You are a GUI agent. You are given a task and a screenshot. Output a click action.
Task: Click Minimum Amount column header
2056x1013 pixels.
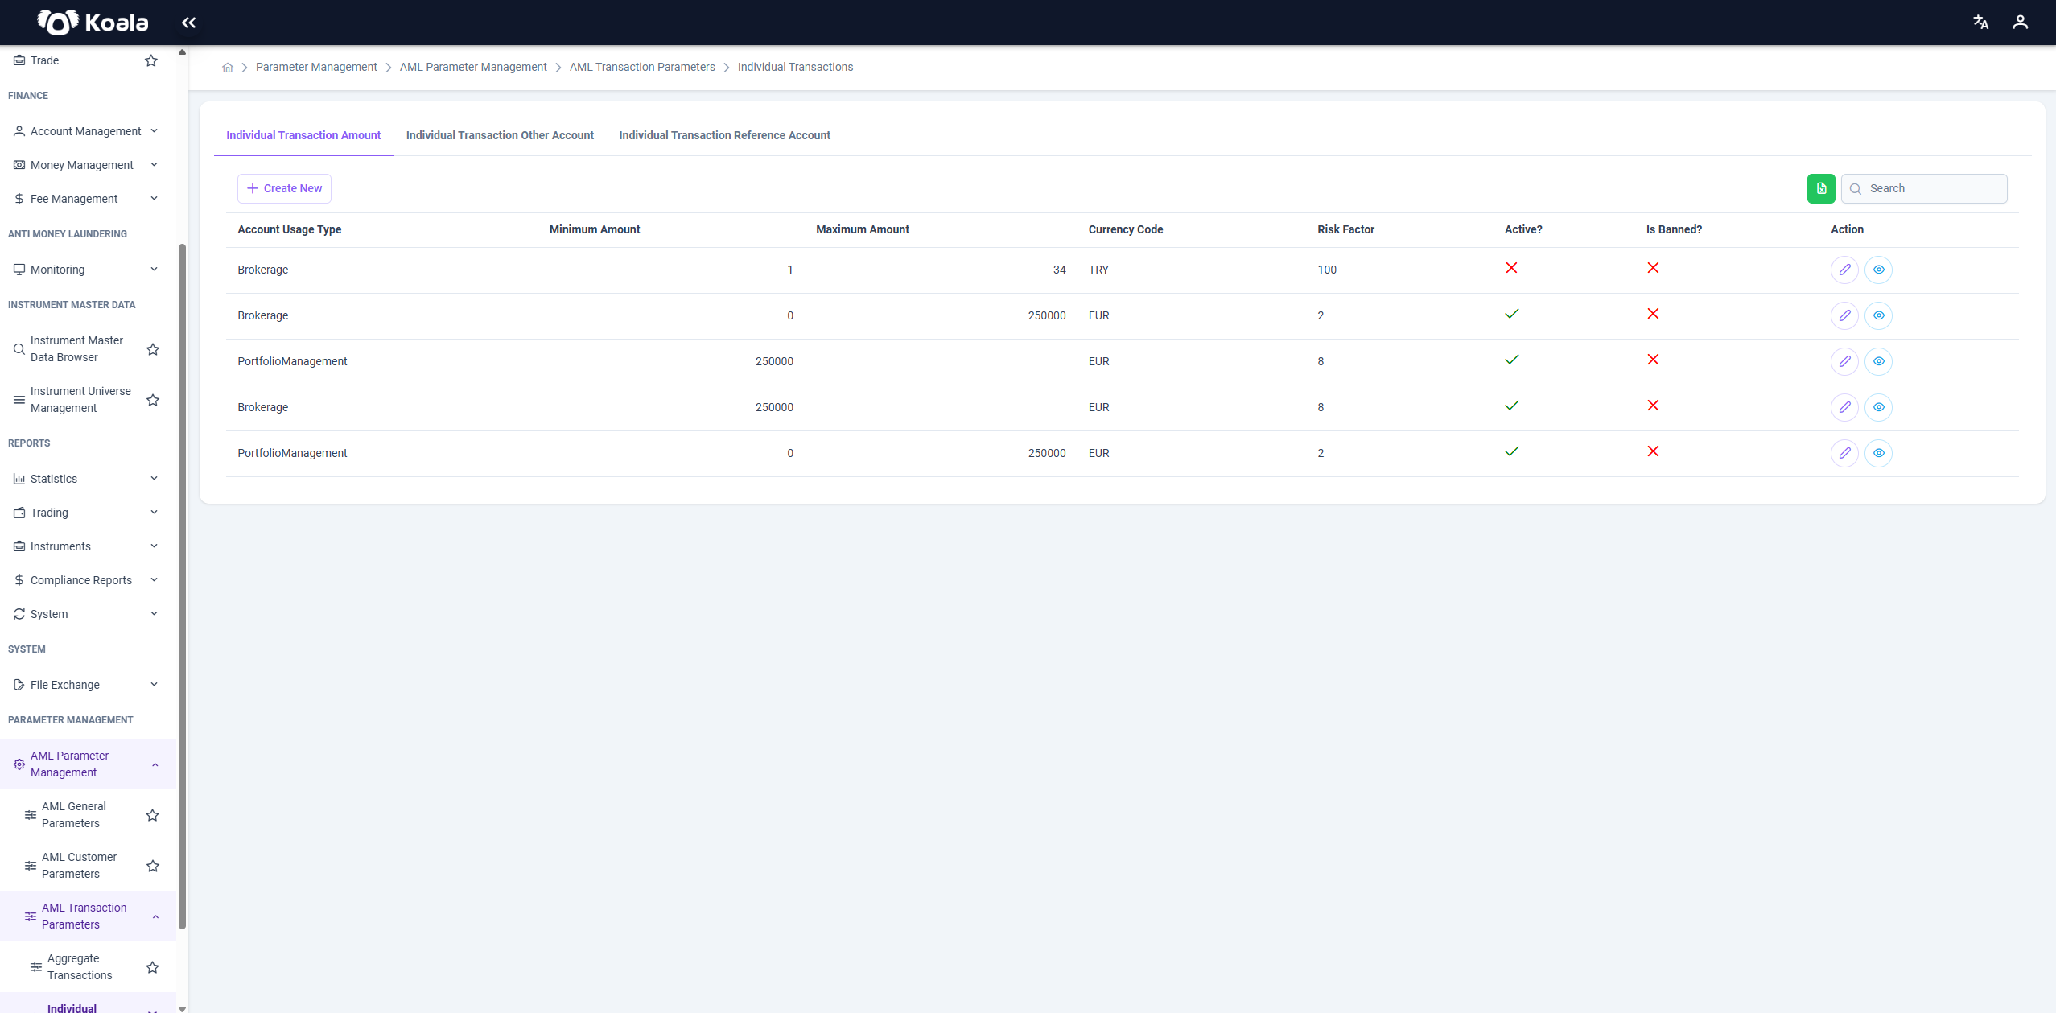[594, 230]
